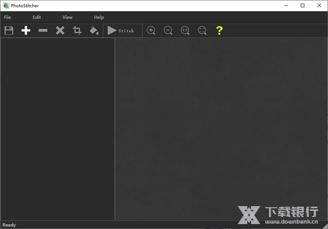Open the View menu

[x=67, y=17]
